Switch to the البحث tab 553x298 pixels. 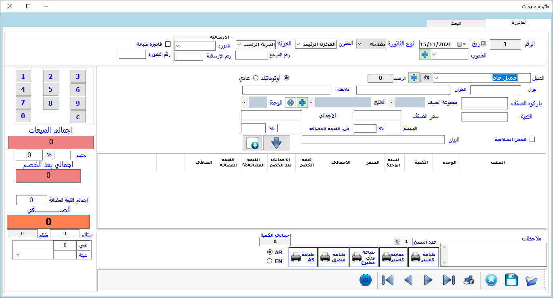(x=456, y=23)
